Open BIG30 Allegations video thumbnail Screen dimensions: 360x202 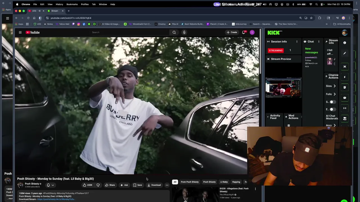tap(195, 194)
